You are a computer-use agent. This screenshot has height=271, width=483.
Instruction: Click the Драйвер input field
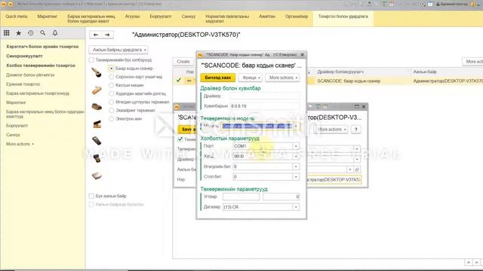point(265,96)
